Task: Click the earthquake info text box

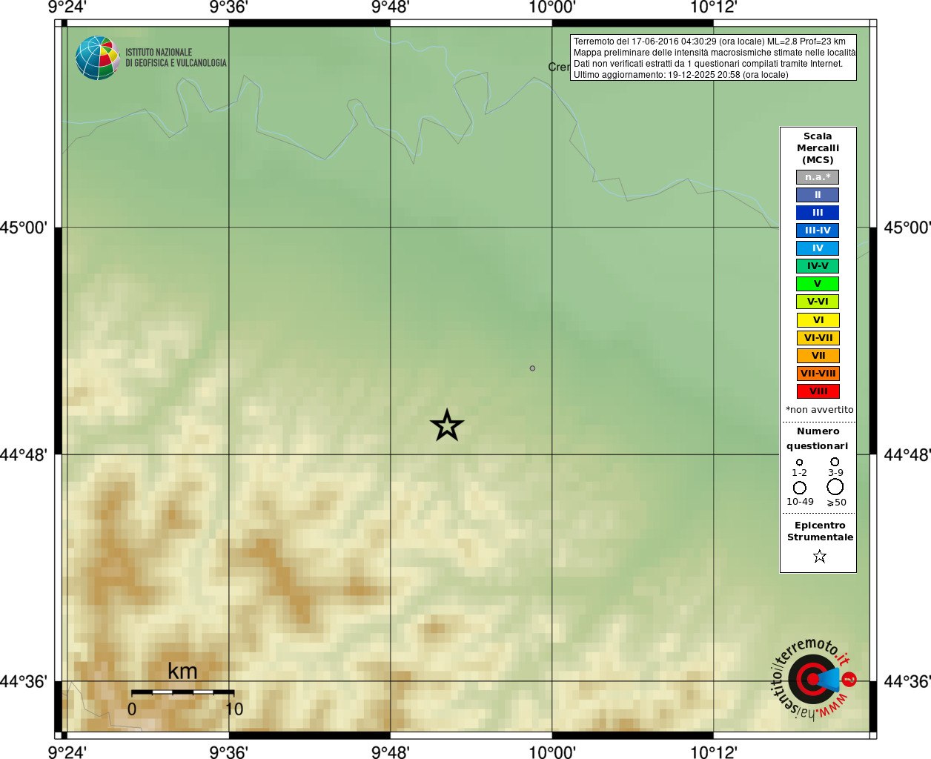Action: point(713,58)
